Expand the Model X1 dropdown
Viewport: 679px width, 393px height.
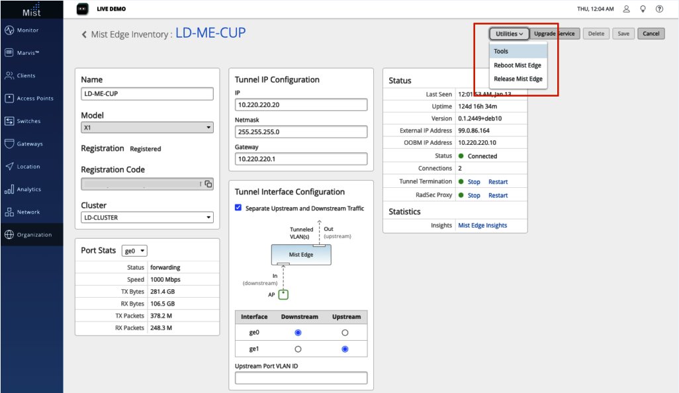point(147,128)
